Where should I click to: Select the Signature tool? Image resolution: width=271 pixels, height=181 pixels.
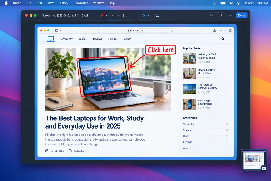[145, 16]
